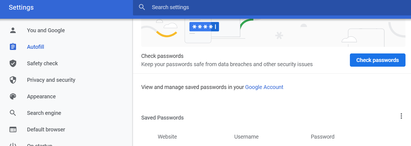This screenshot has height=146, width=411.
Task: Click the person icon beside You and Google
Action: [13, 30]
